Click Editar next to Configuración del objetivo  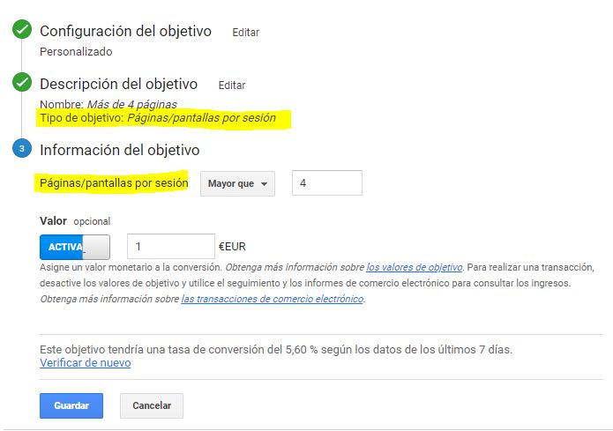point(245,32)
